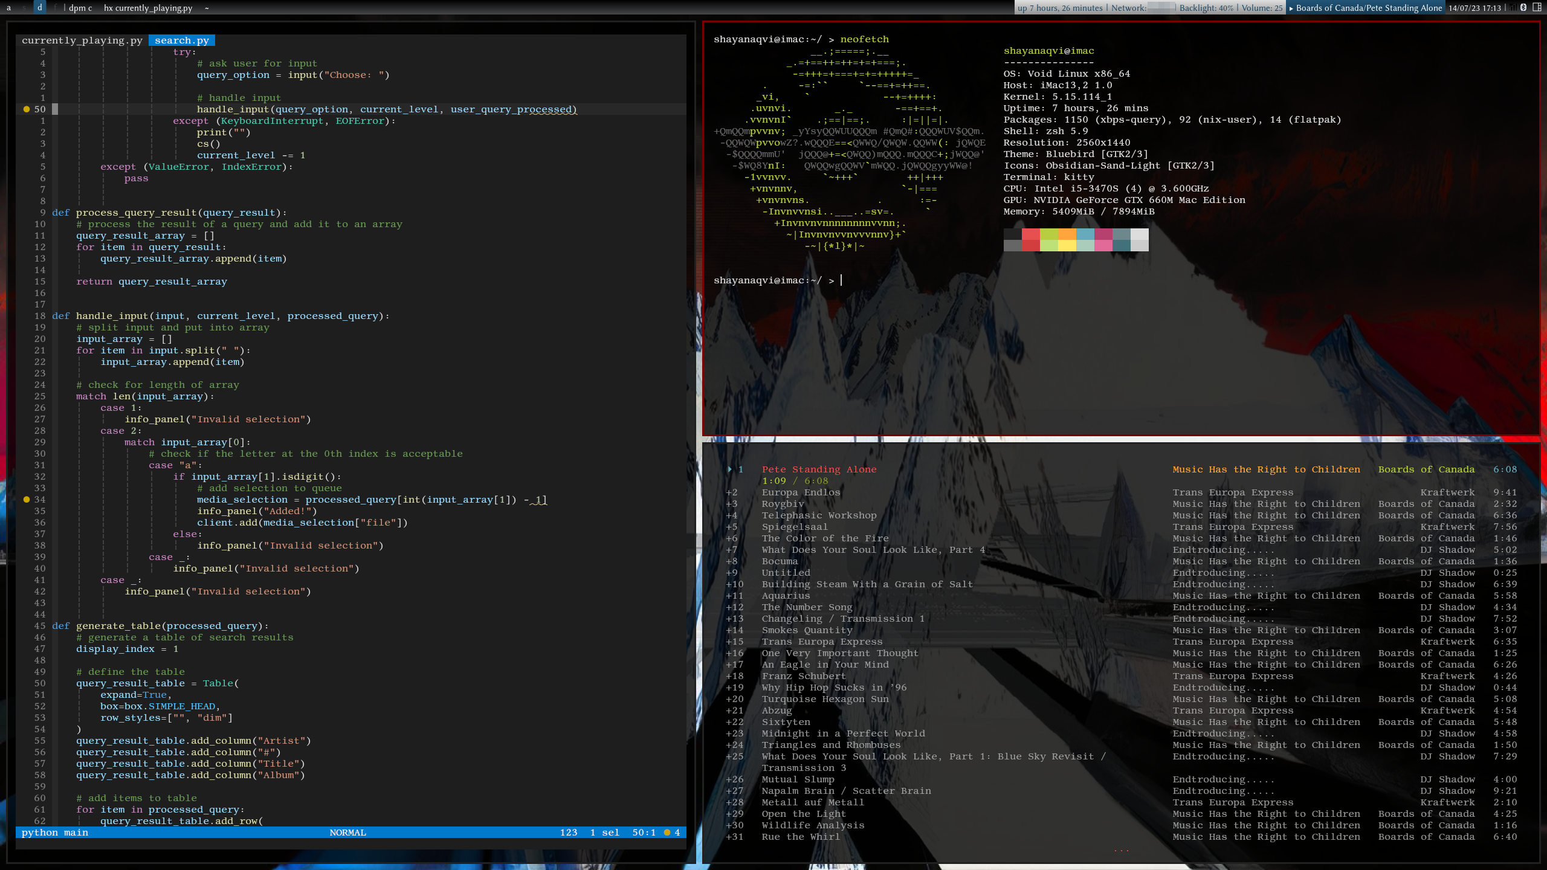Screen dimensions: 1547x870
Task: Click the date and time in status bar
Action: click(x=1474, y=8)
